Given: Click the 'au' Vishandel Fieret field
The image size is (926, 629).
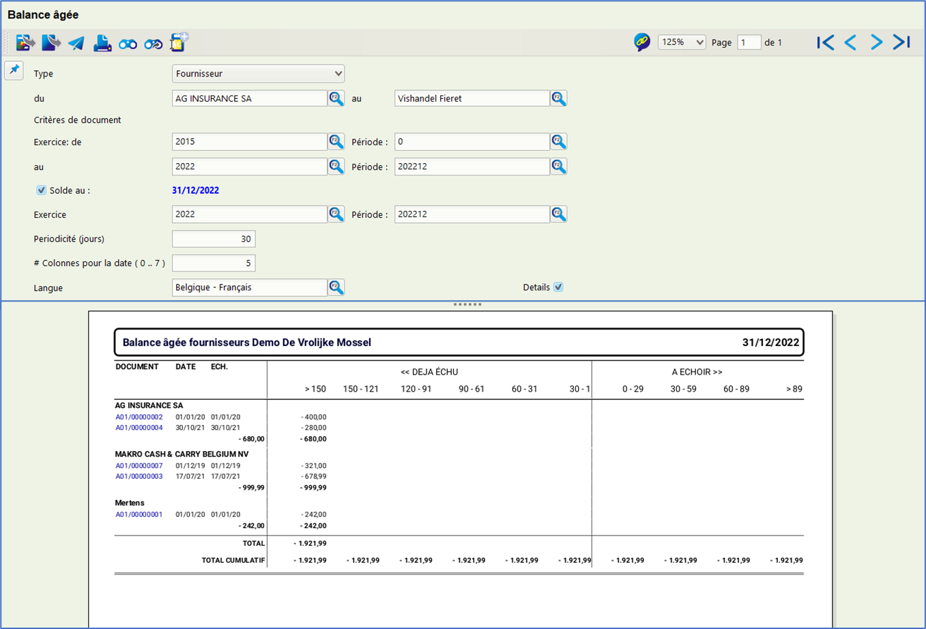Looking at the screenshot, I should (x=472, y=98).
